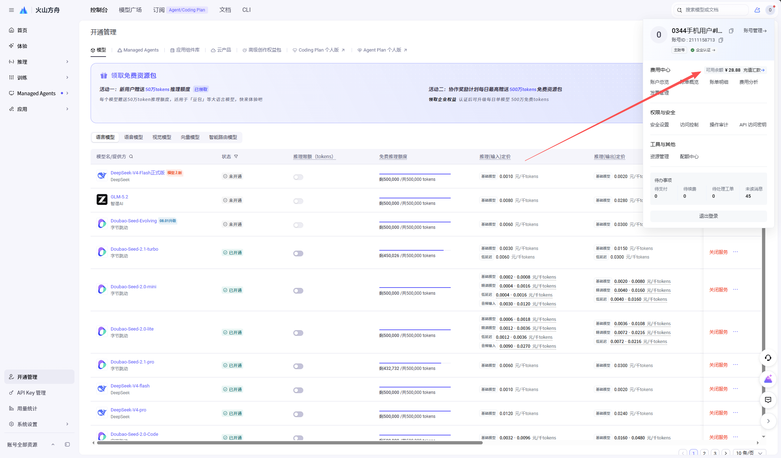Toggle inference limit for DeepSeek-V4-flash

298,390
